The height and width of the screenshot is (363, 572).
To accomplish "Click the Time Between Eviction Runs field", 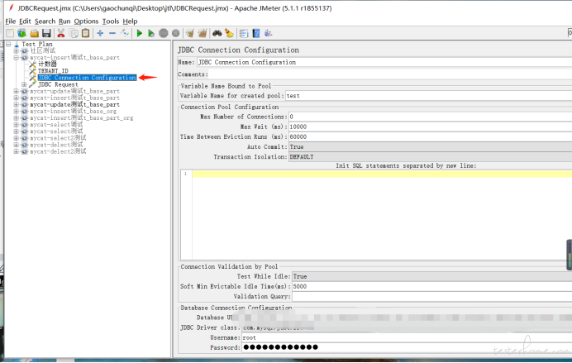I will [430, 136].
